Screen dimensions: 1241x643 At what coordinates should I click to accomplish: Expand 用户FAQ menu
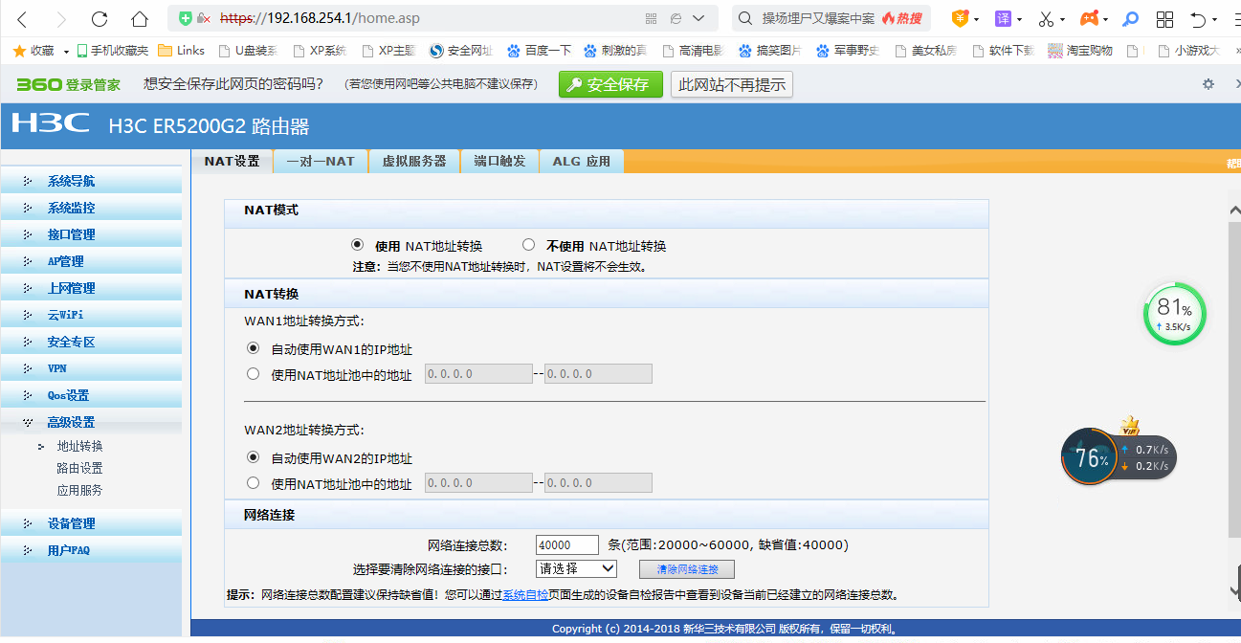(x=91, y=550)
